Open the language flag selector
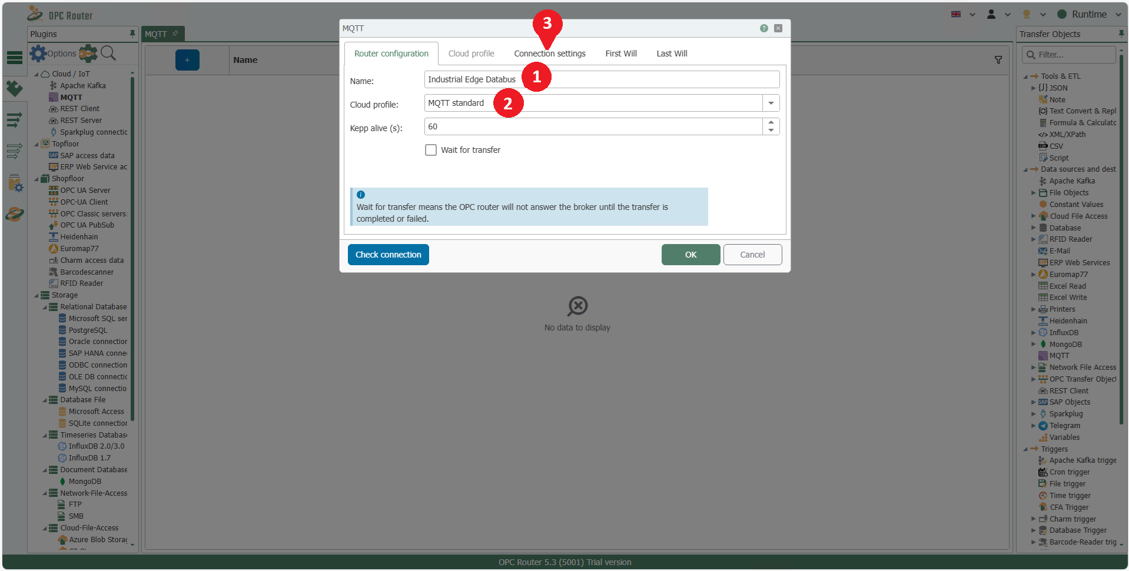1129x571 pixels. tap(956, 14)
